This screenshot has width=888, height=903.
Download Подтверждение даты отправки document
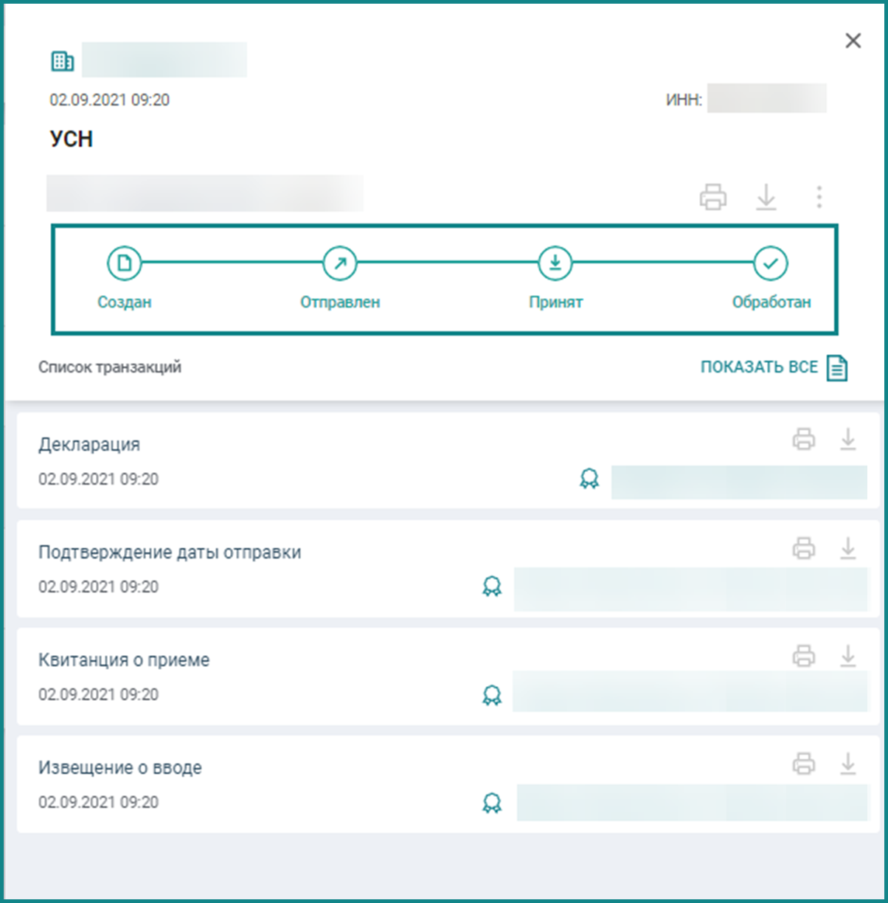click(848, 547)
